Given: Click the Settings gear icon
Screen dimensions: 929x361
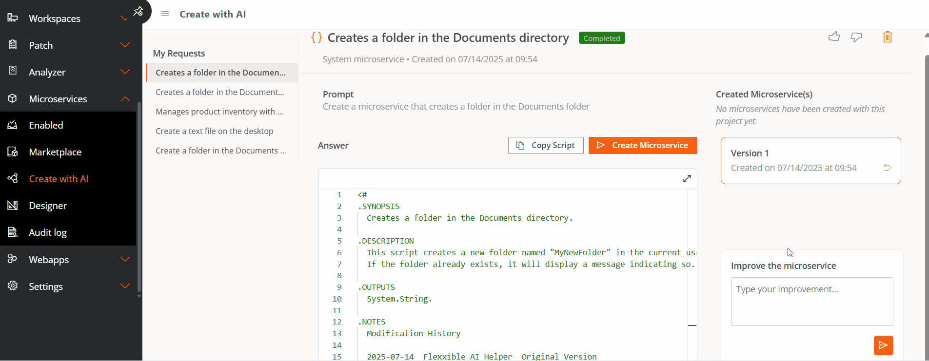Looking at the screenshot, I should (13, 286).
